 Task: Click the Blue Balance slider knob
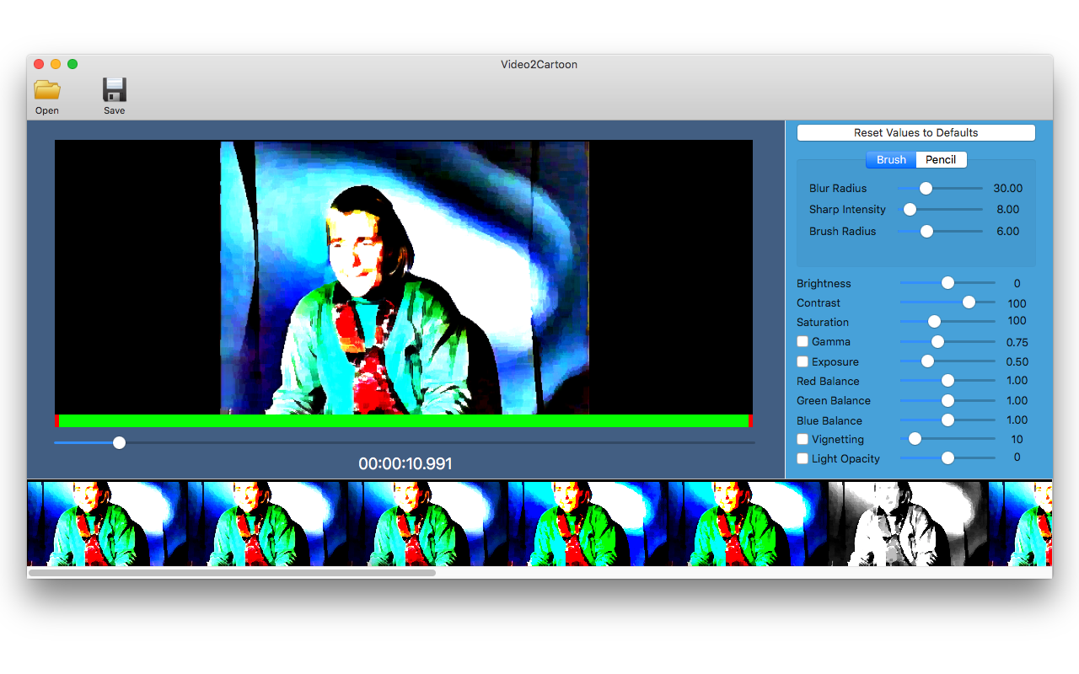tap(947, 420)
